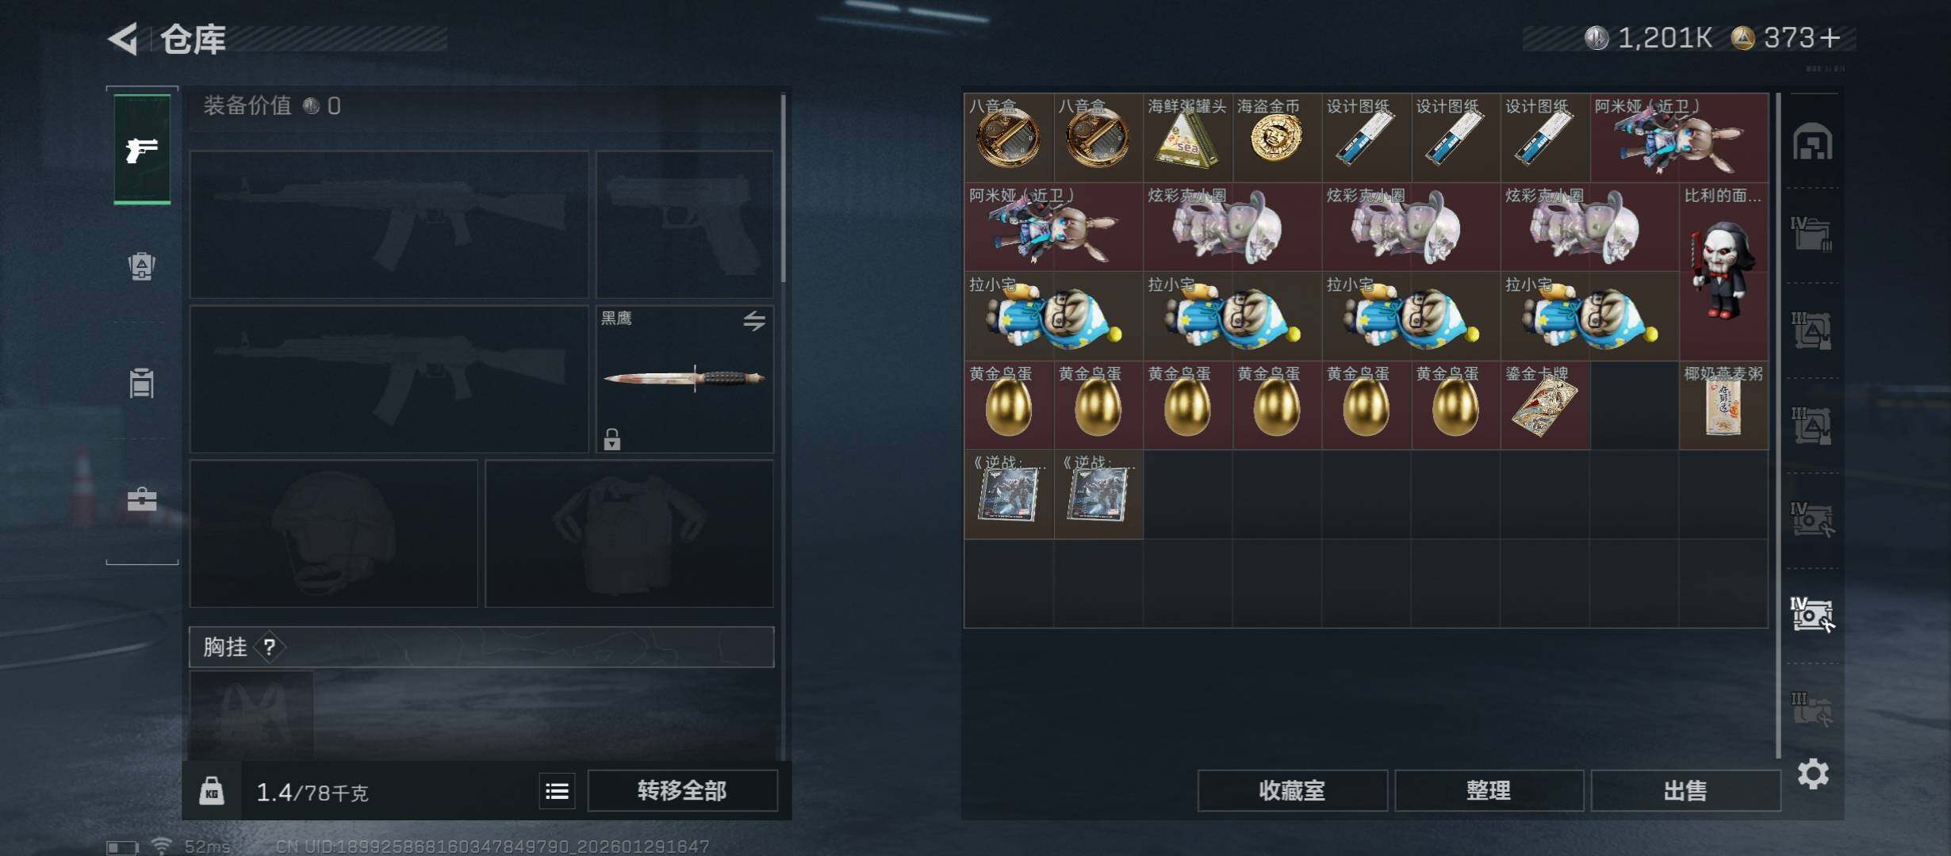Open the briefcase safe-box tab in sidebar
This screenshot has width=1951, height=856.
click(x=142, y=499)
